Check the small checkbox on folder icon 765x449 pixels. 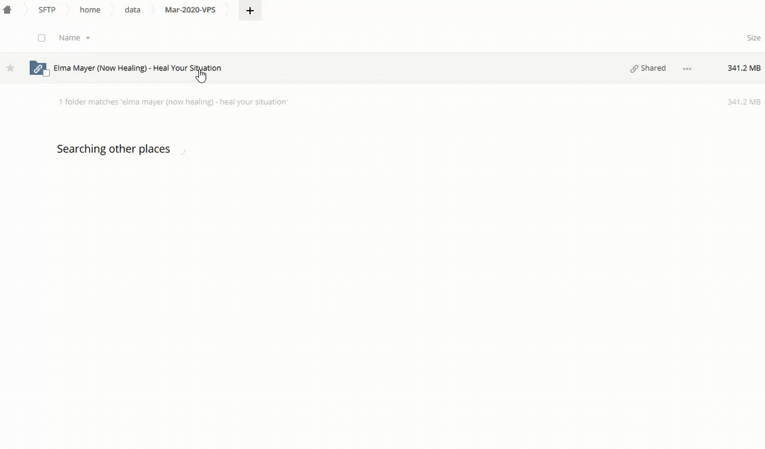[46, 74]
